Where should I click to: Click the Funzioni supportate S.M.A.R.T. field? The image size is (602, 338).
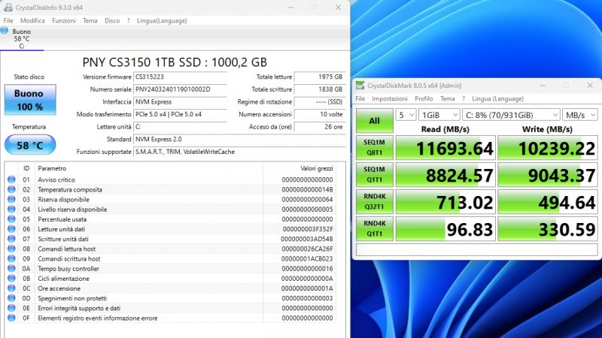coord(239,152)
